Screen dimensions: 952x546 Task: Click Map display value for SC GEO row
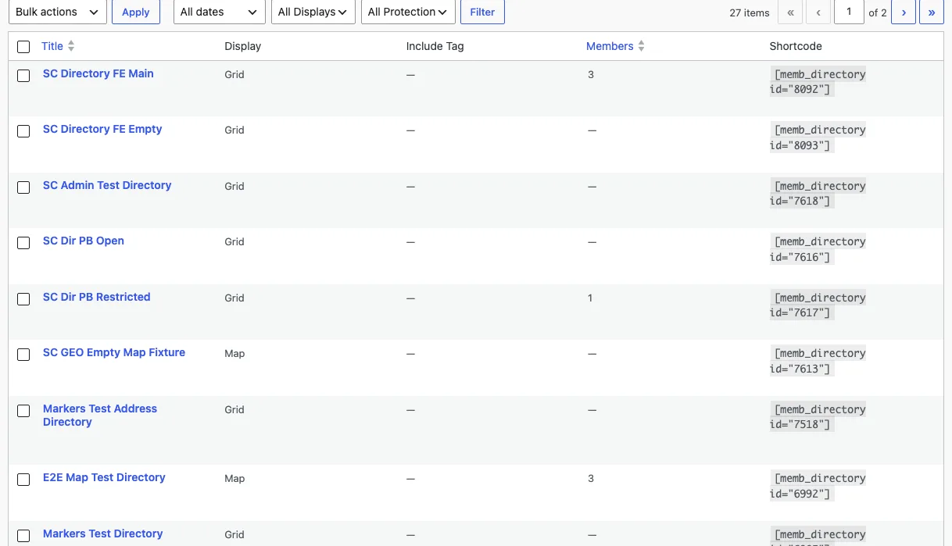coord(234,354)
